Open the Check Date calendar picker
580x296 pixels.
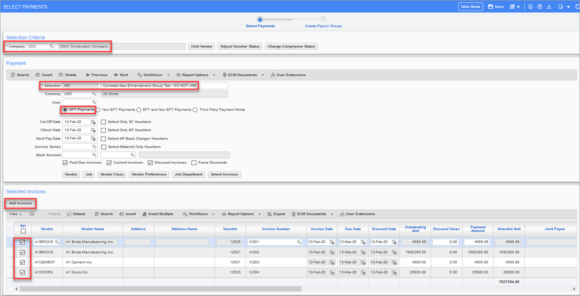pos(93,130)
